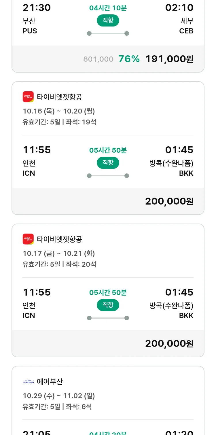Select the 200,000원 fare for the 10.17 flight
Screen dimensions: 216x435
point(169,344)
